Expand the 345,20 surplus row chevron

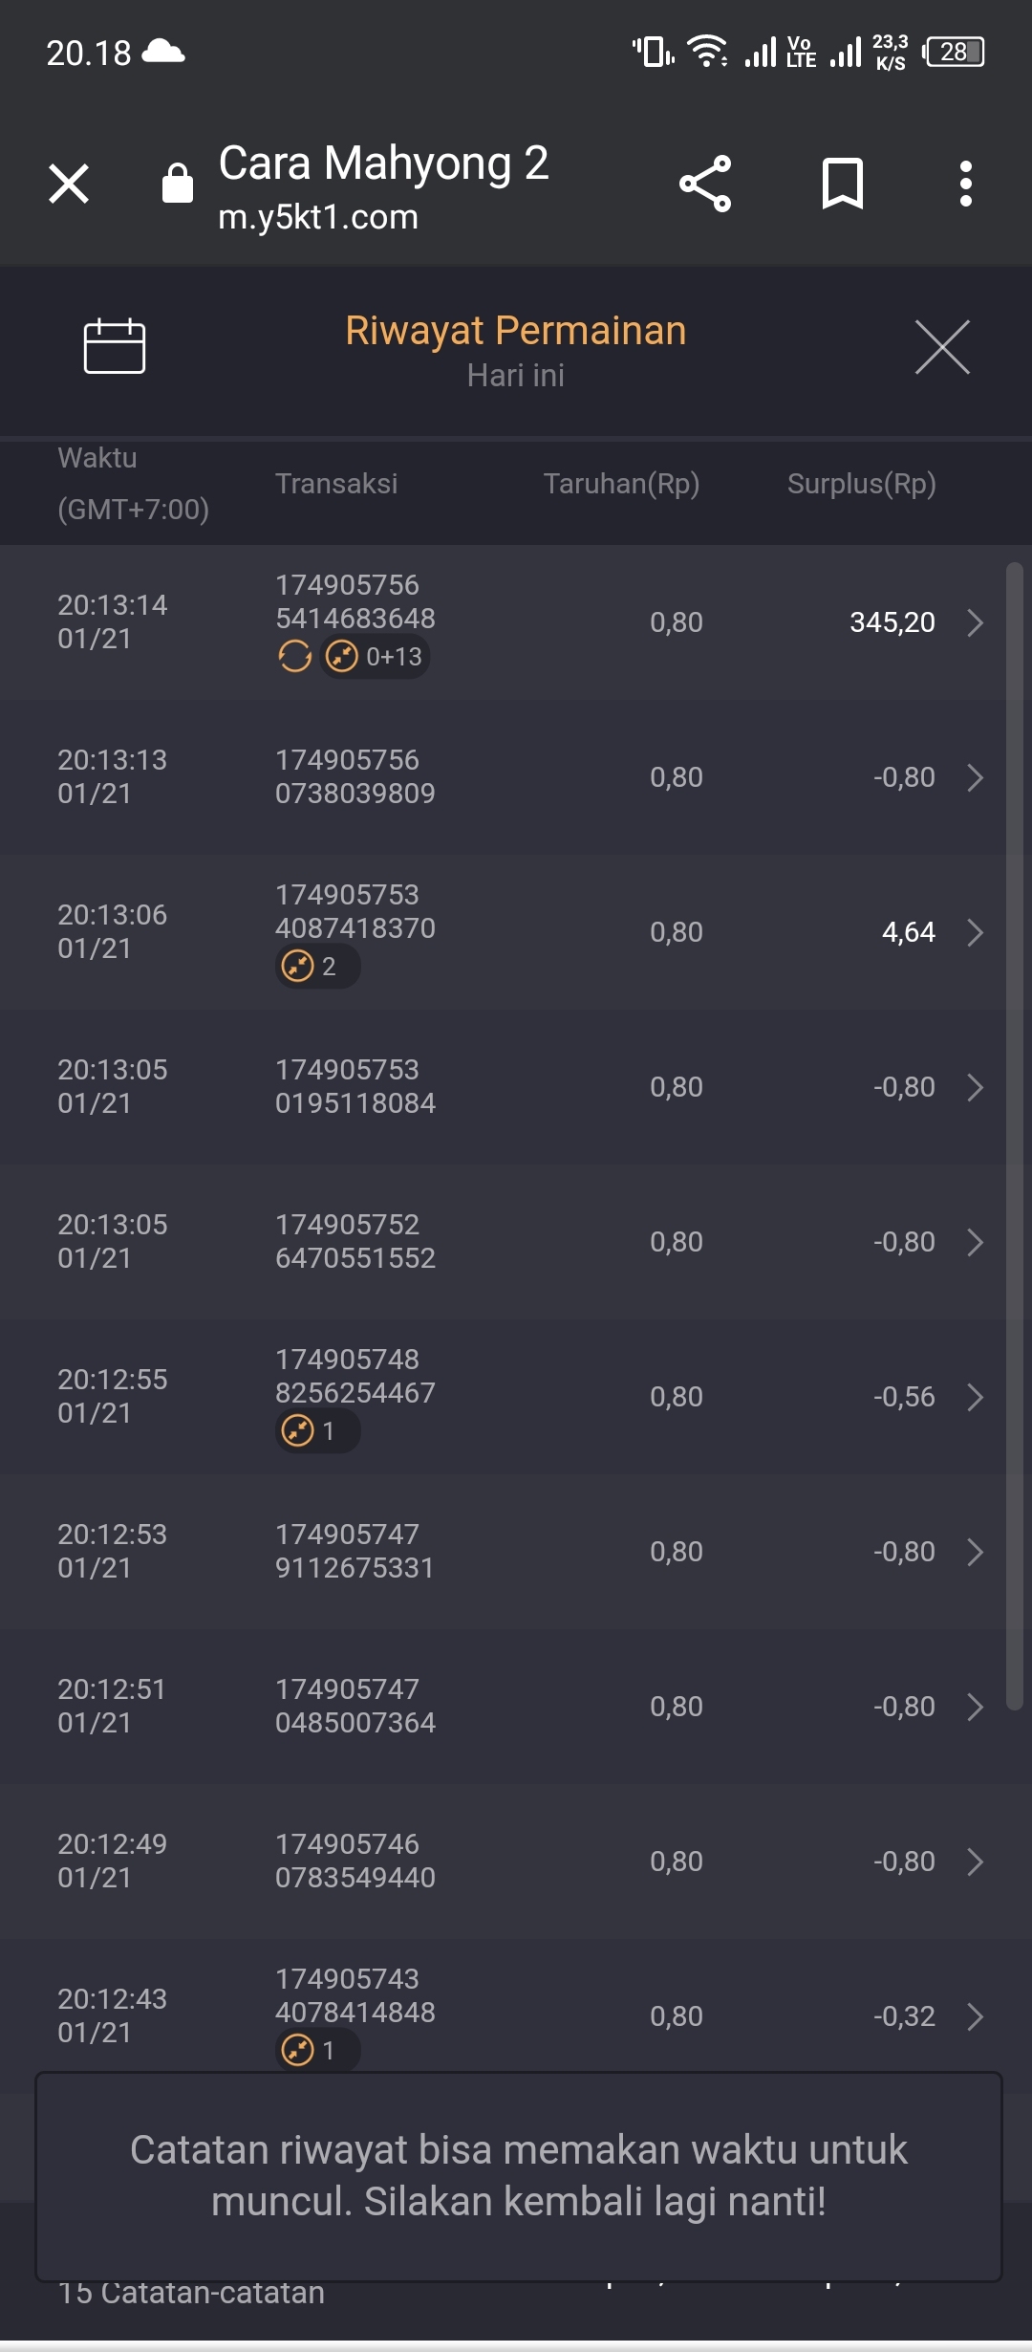(x=975, y=622)
